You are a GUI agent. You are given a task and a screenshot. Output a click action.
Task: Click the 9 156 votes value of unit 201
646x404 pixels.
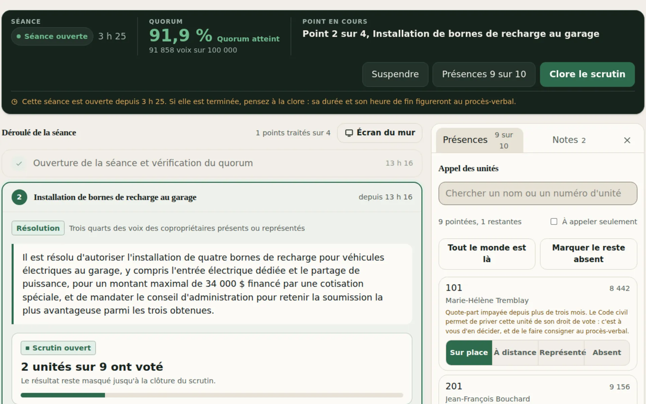619,387
